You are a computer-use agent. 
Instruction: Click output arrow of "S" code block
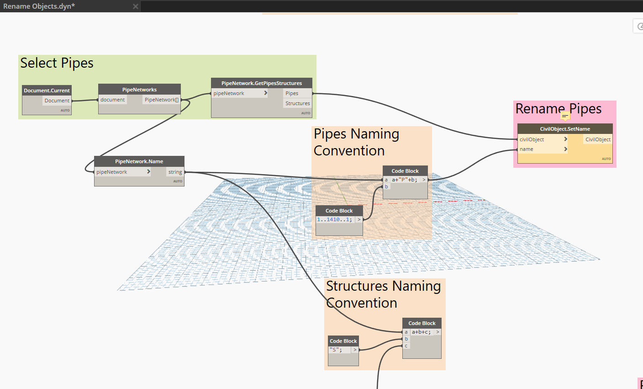pyautogui.click(x=355, y=350)
